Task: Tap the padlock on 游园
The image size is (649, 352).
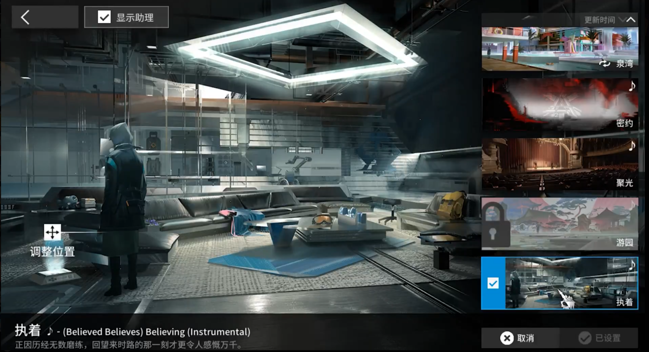Action: coord(495,225)
